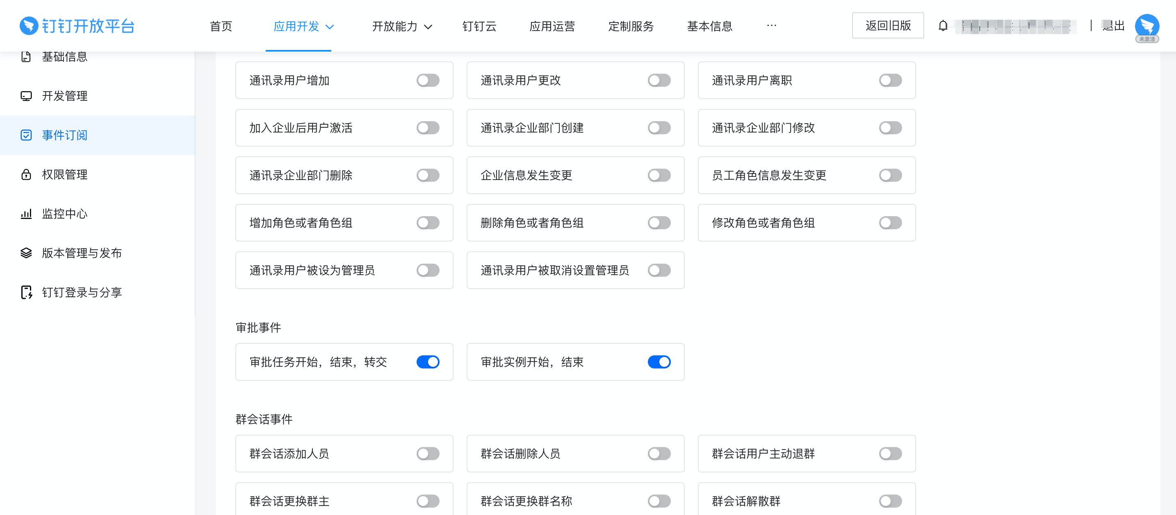Open 基础信息 via its document icon in sidebar
This screenshot has width=1176, height=515.
pos(26,56)
